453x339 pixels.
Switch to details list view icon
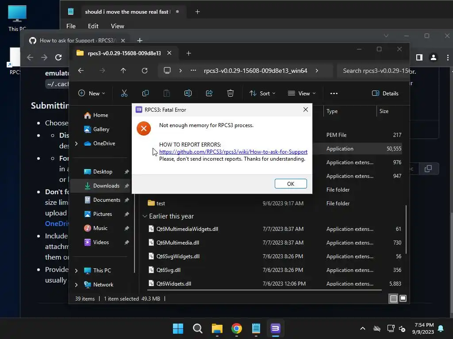pos(393,299)
